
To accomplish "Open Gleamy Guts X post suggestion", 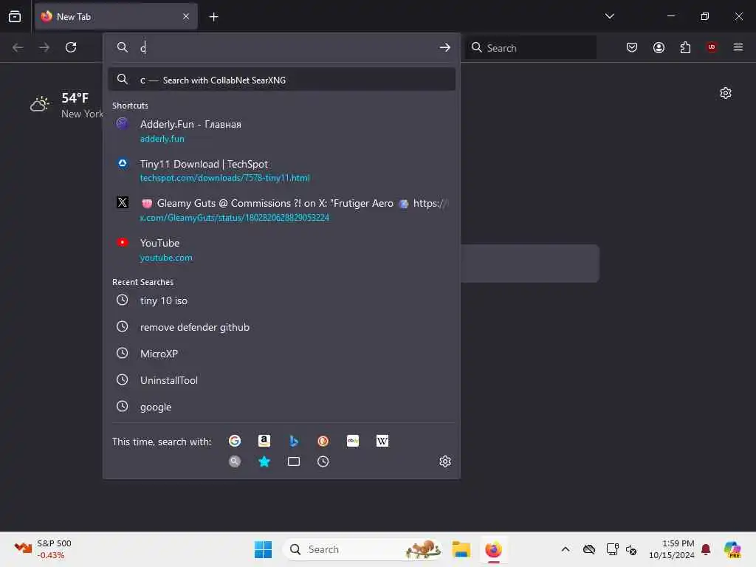I will [281, 210].
